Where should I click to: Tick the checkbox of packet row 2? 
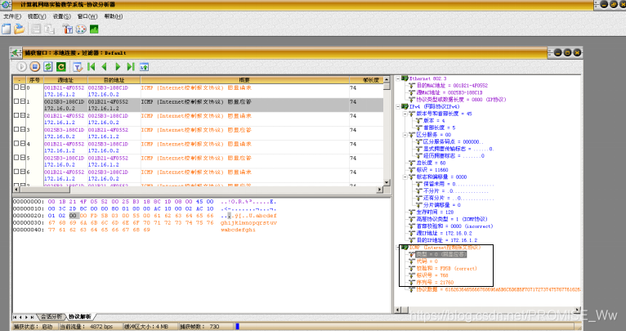pos(16,115)
